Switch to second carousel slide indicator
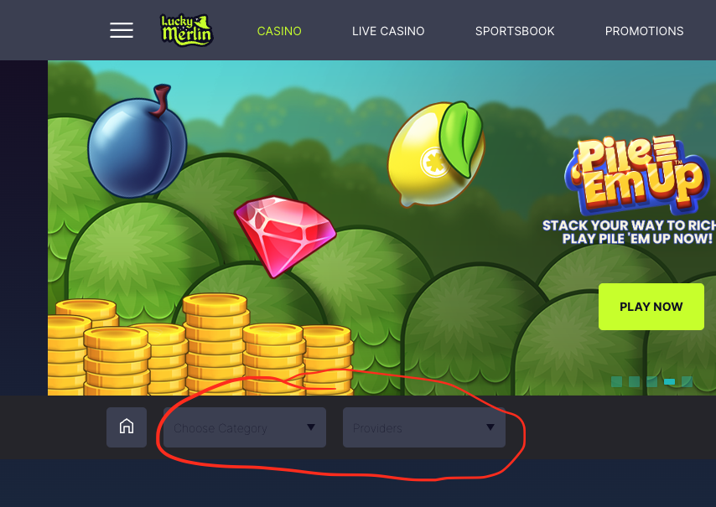The height and width of the screenshot is (507, 716). click(x=635, y=381)
